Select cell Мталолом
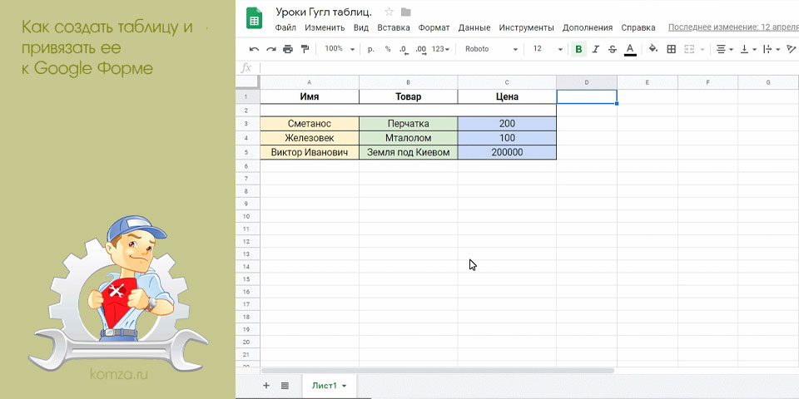Viewport: 799px width, 399px height. 408,138
